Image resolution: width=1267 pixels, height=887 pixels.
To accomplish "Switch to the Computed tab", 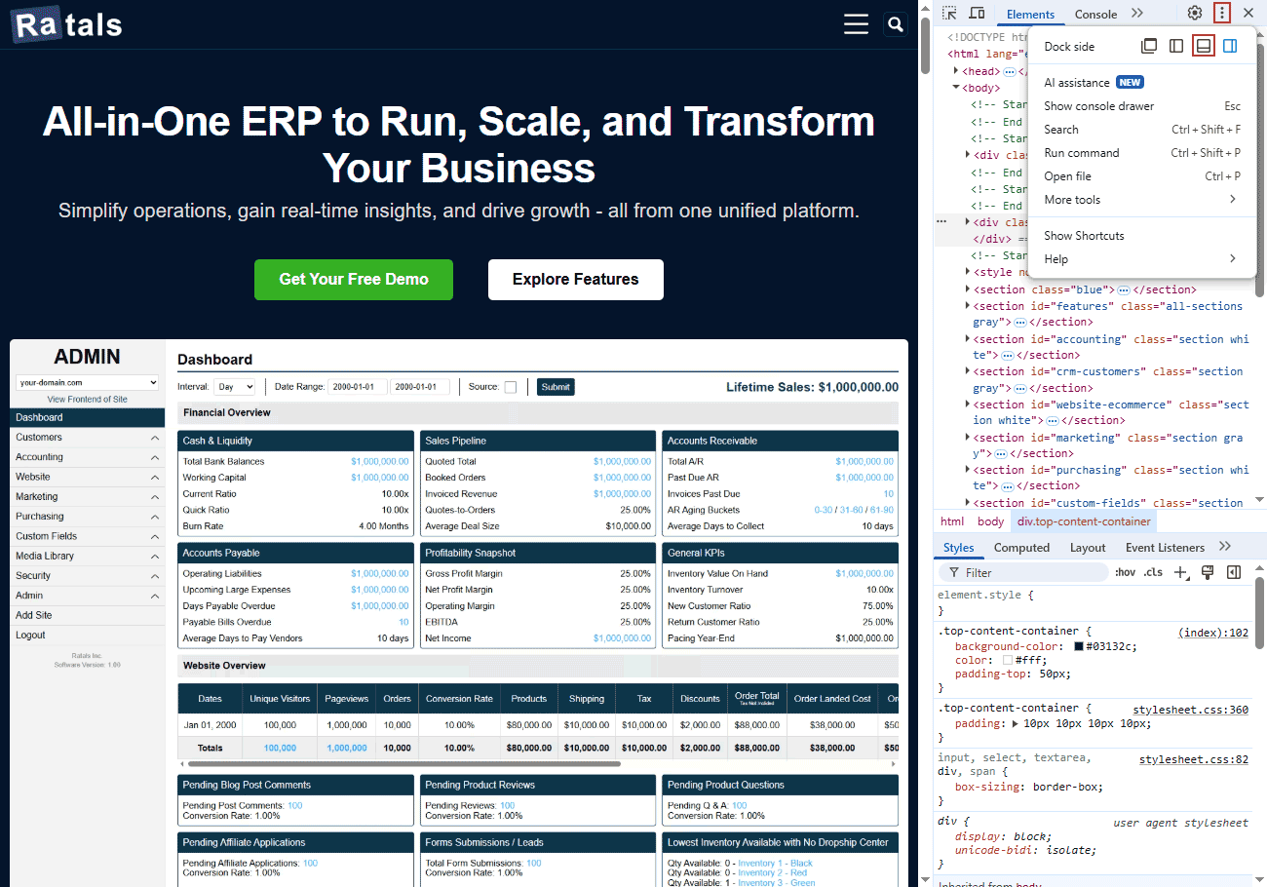I will point(1021,548).
